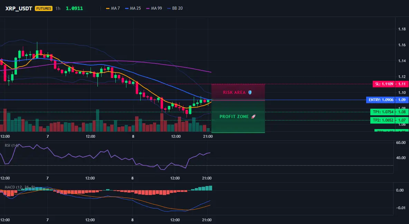
Task: Click the 21:00 time label under price chart
Action: click(208, 136)
